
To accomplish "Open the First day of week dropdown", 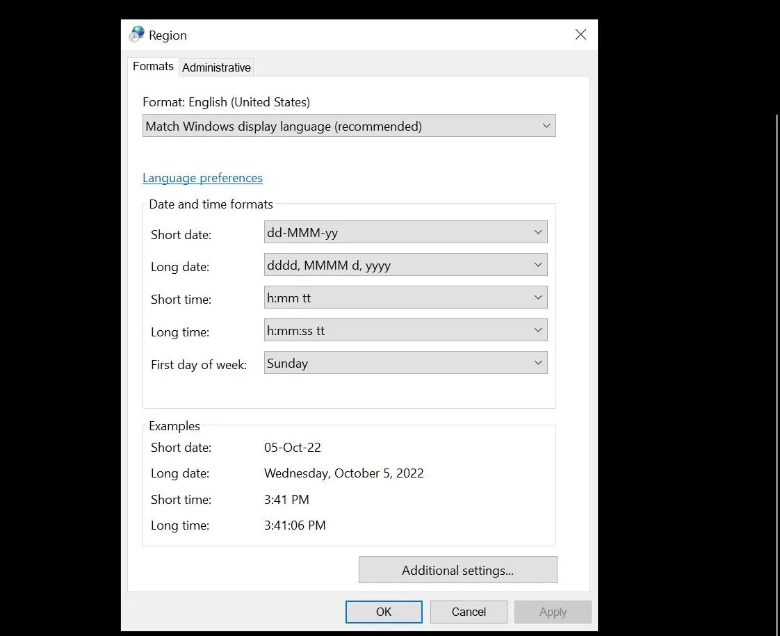I will click(x=405, y=363).
